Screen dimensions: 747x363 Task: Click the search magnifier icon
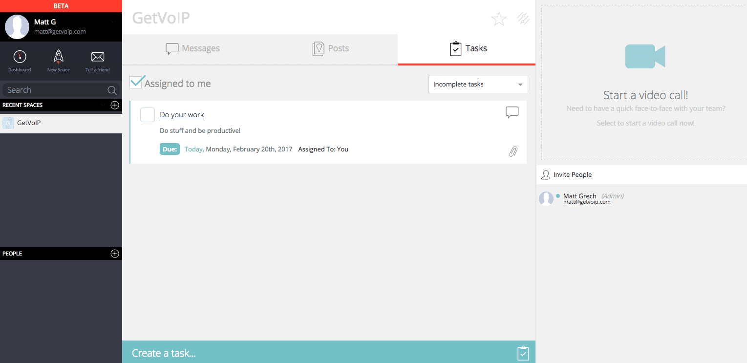click(x=112, y=90)
